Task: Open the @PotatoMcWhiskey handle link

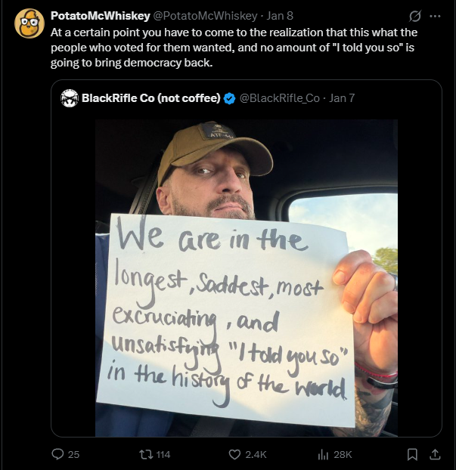Action: tap(206, 16)
